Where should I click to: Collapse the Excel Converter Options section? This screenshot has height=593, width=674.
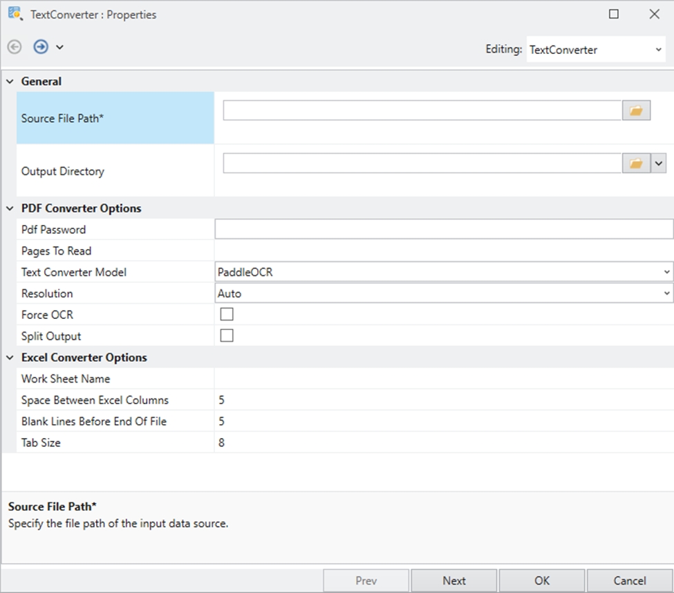coord(10,358)
